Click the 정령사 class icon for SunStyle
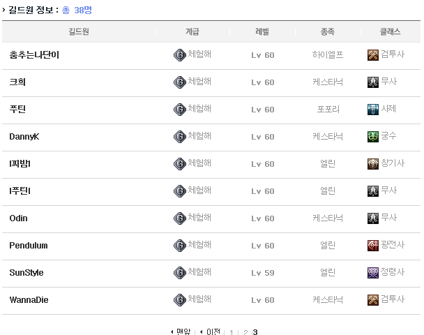The height and width of the screenshot is (335, 424). pyautogui.click(x=373, y=273)
